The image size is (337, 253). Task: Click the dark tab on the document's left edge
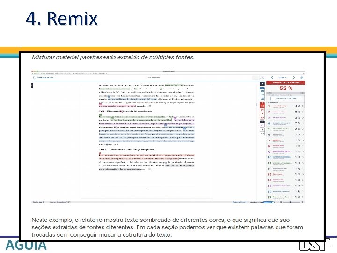pos(32,85)
